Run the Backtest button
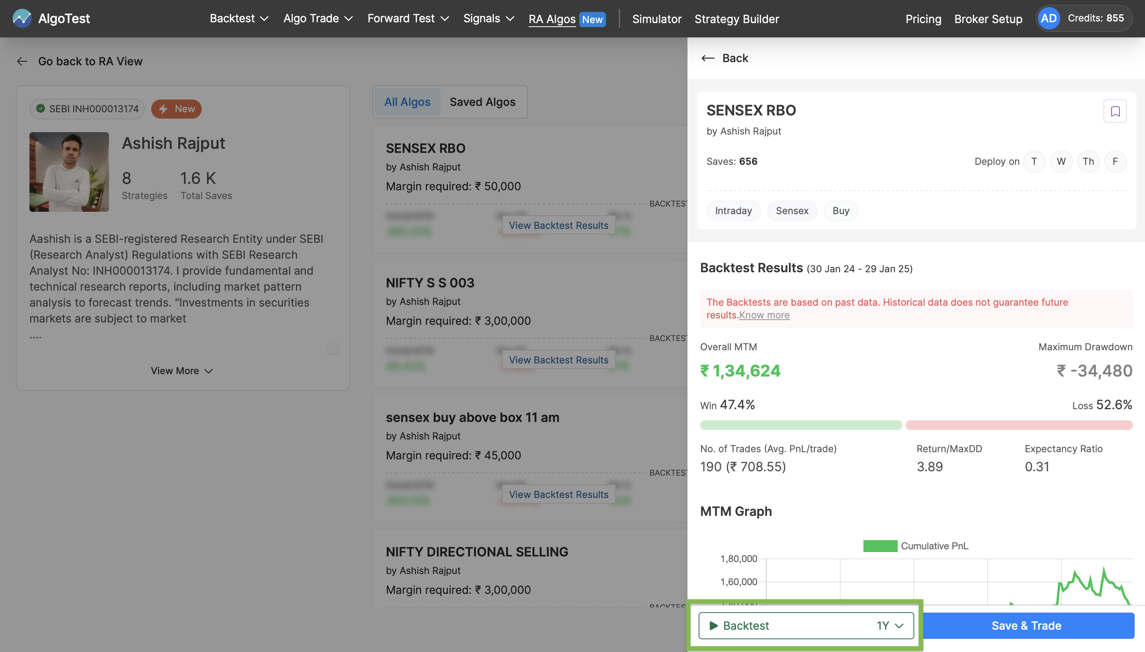1145x652 pixels. coord(806,626)
